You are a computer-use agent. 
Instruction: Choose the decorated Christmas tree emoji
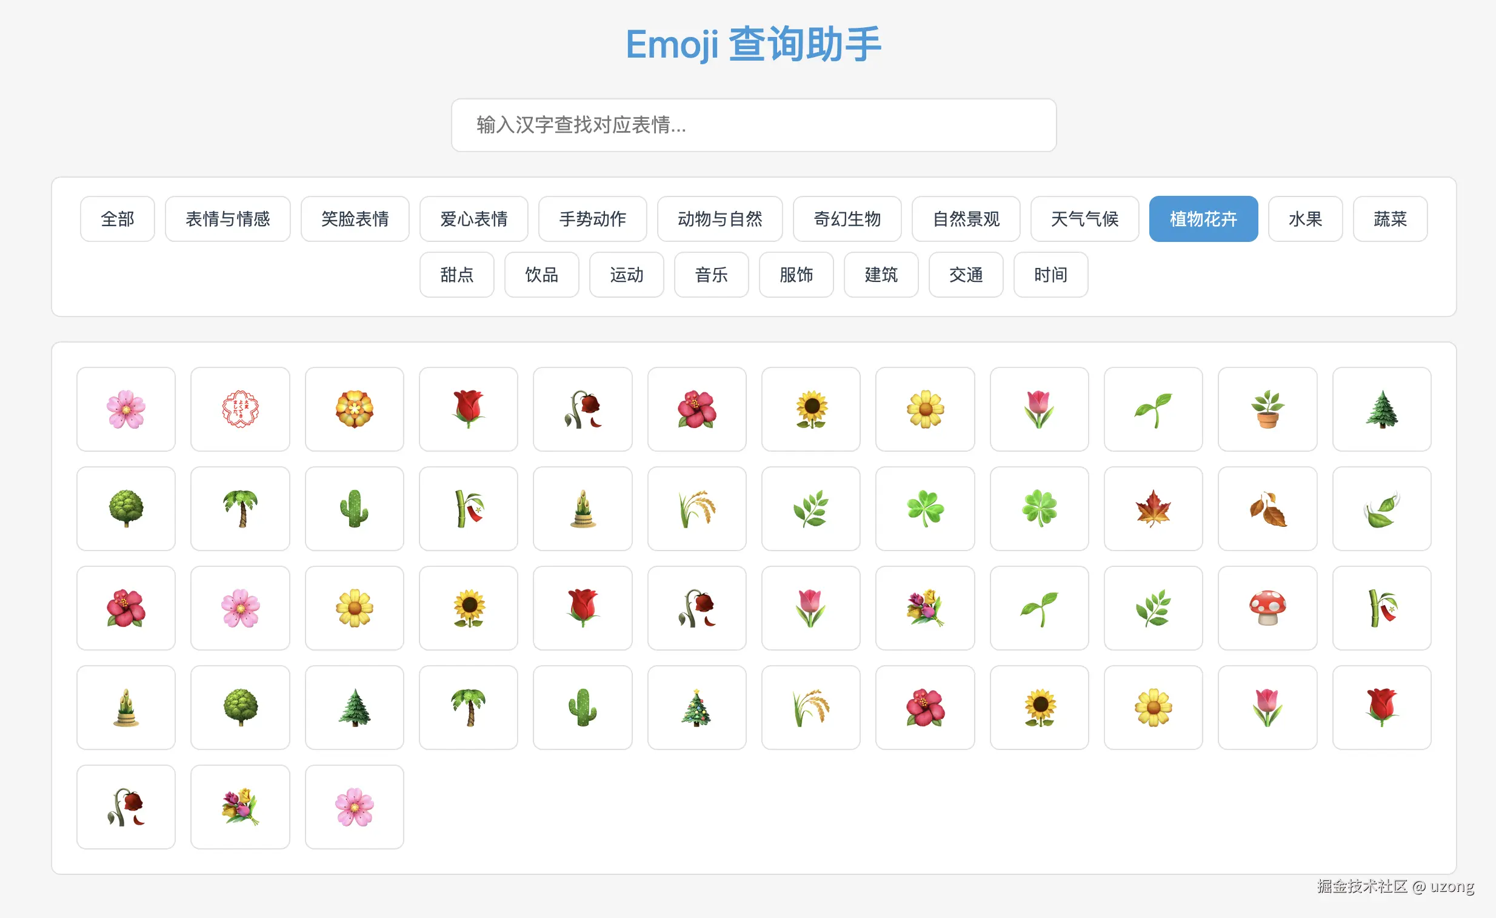(x=696, y=708)
